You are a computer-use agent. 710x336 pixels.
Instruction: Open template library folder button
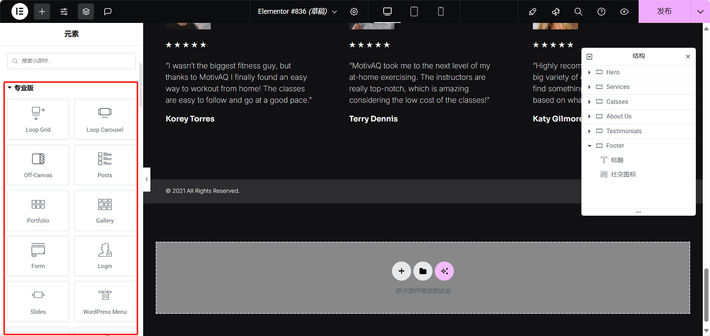[x=423, y=271]
